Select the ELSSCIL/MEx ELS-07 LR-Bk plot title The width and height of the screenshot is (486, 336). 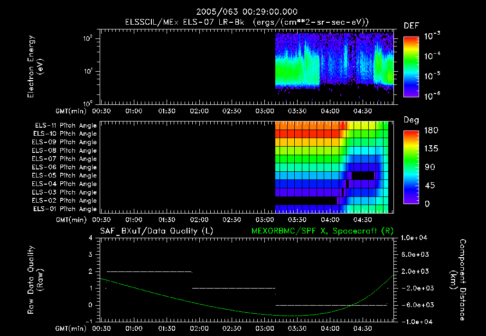coord(247,22)
